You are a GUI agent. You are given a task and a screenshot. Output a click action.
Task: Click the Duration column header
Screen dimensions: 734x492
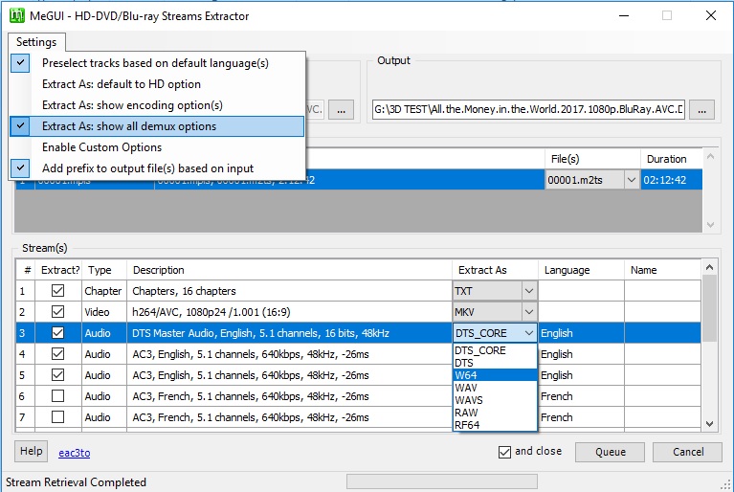[671, 159]
